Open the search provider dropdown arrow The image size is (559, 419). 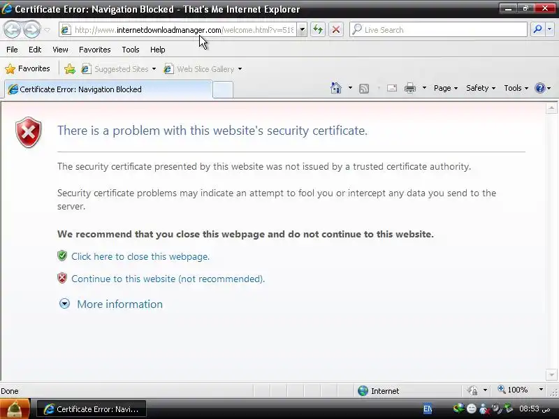(x=550, y=29)
